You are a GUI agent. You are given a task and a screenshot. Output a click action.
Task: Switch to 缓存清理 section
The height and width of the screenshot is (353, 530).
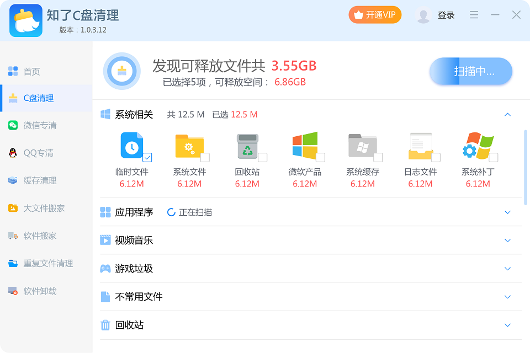click(x=46, y=180)
